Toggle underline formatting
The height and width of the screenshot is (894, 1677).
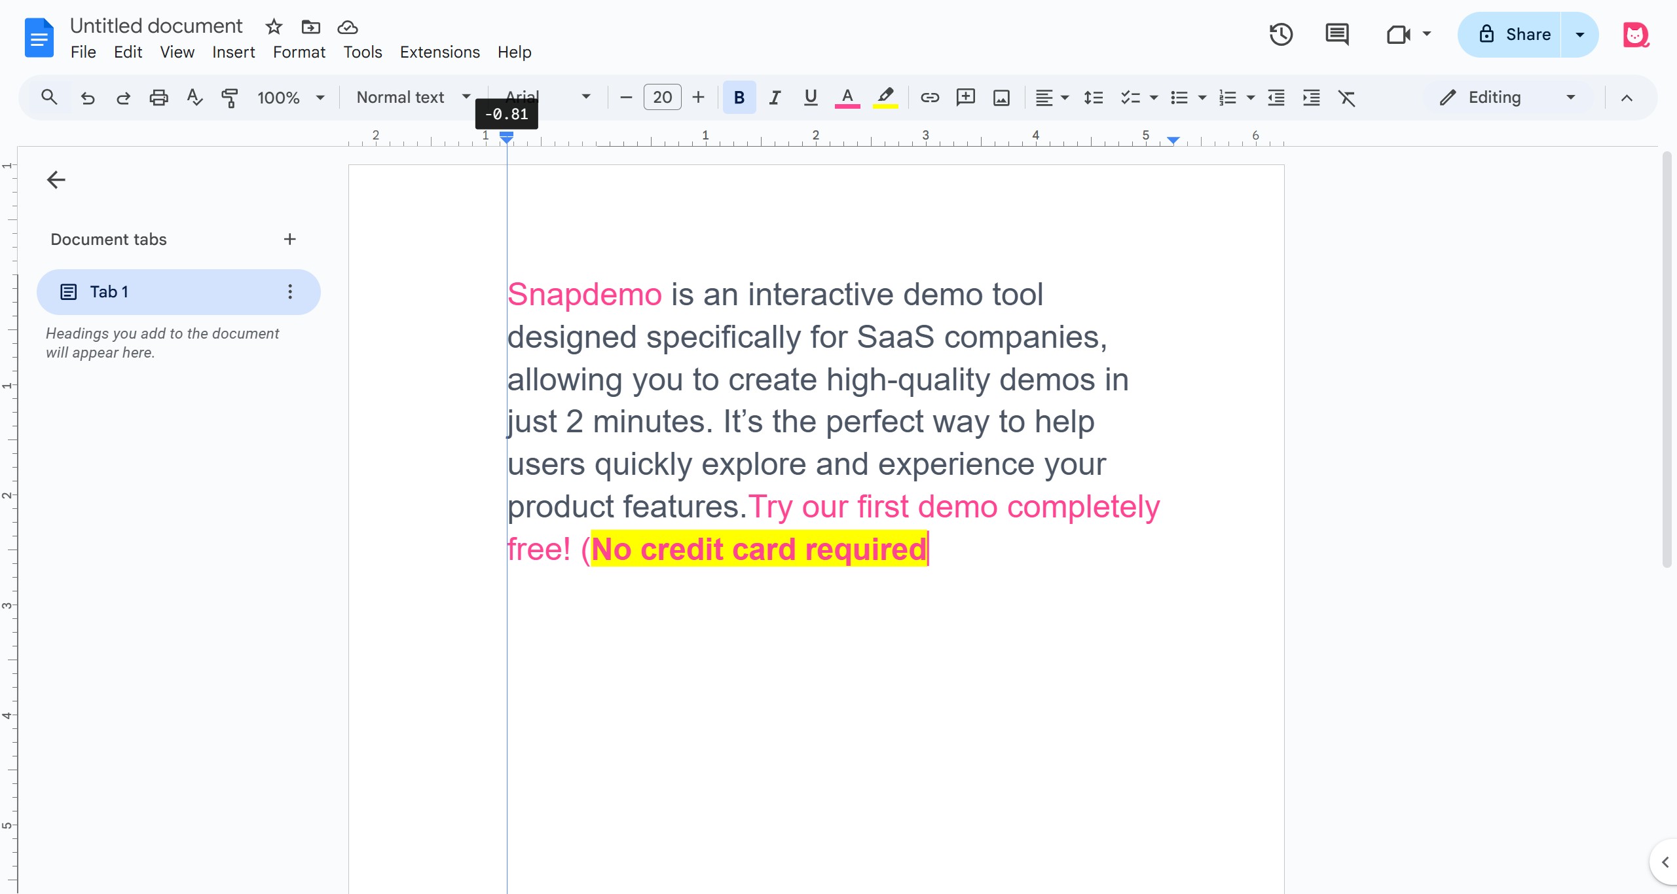810,98
